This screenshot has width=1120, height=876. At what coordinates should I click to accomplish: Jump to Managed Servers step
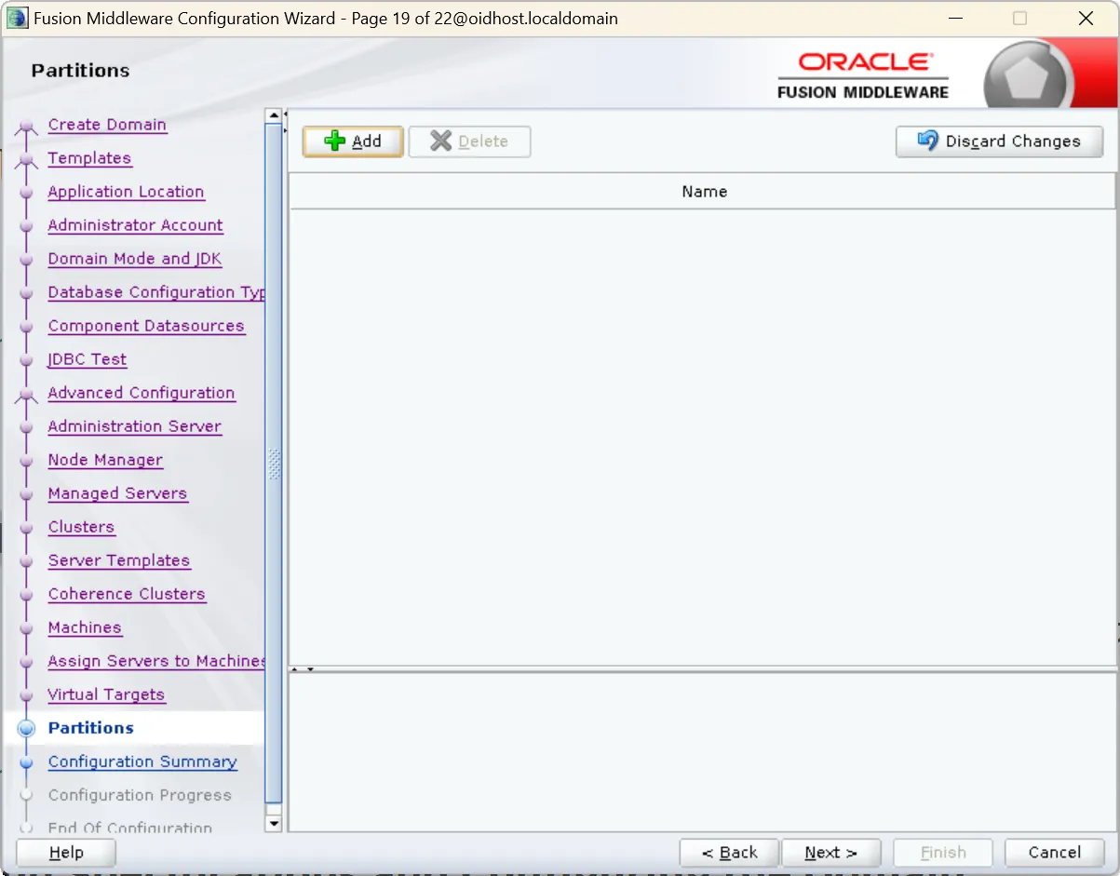[117, 493]
